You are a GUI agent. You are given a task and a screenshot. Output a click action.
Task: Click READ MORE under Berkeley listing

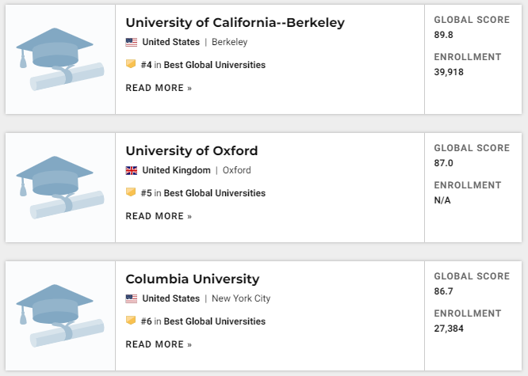(159, 88)
